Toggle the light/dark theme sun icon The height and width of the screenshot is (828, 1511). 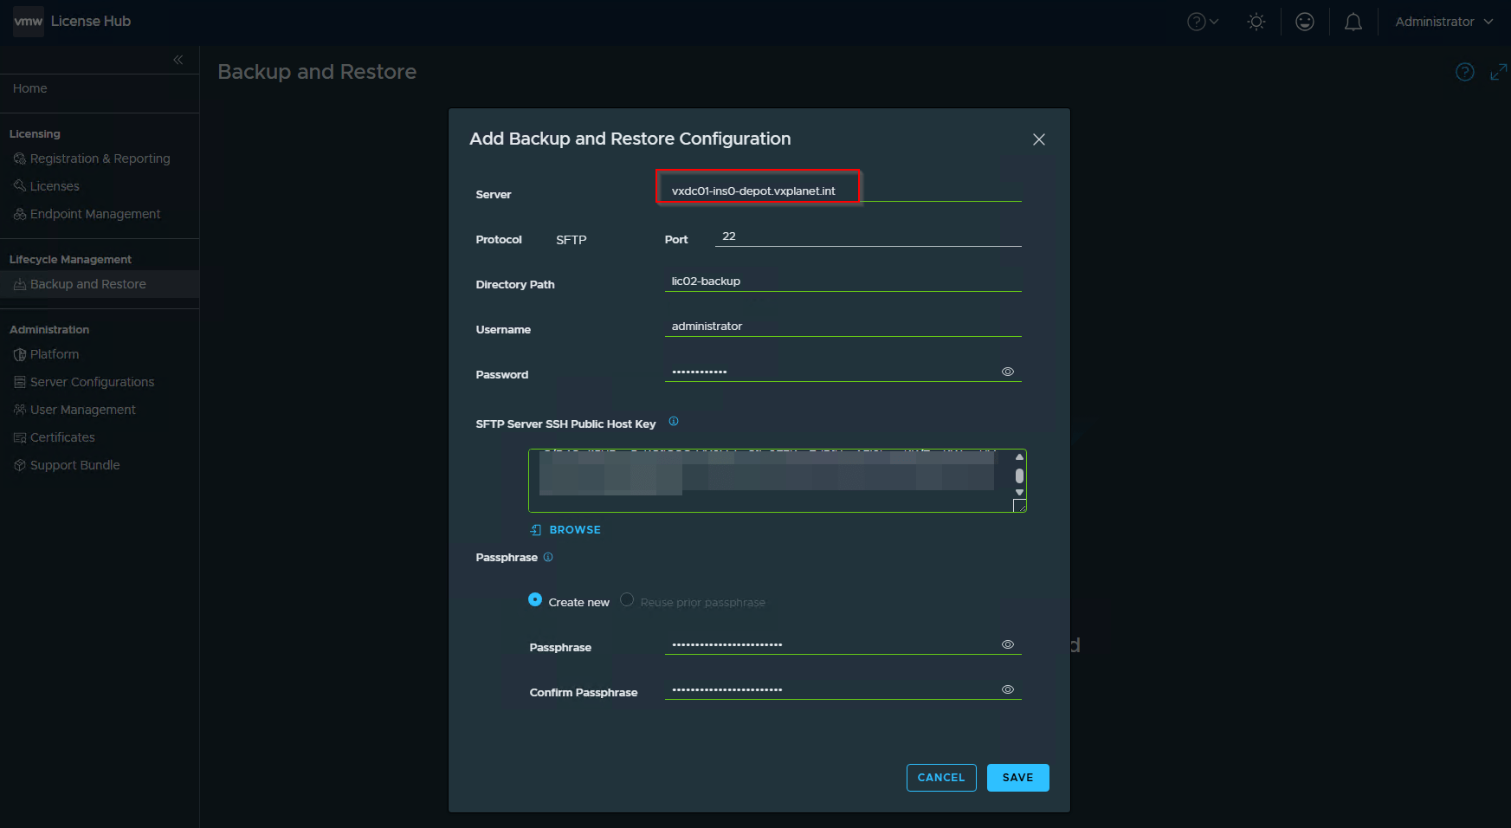click(1256, 22)
